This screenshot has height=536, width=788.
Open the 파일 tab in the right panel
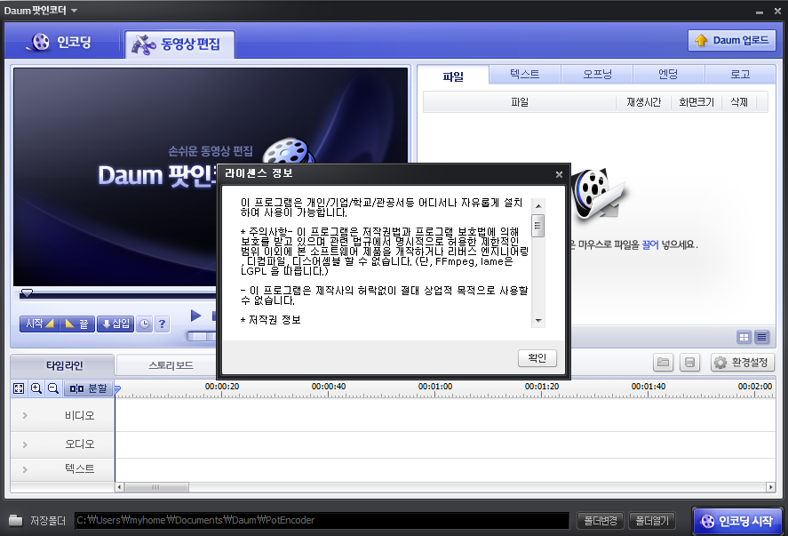[453, 76]
